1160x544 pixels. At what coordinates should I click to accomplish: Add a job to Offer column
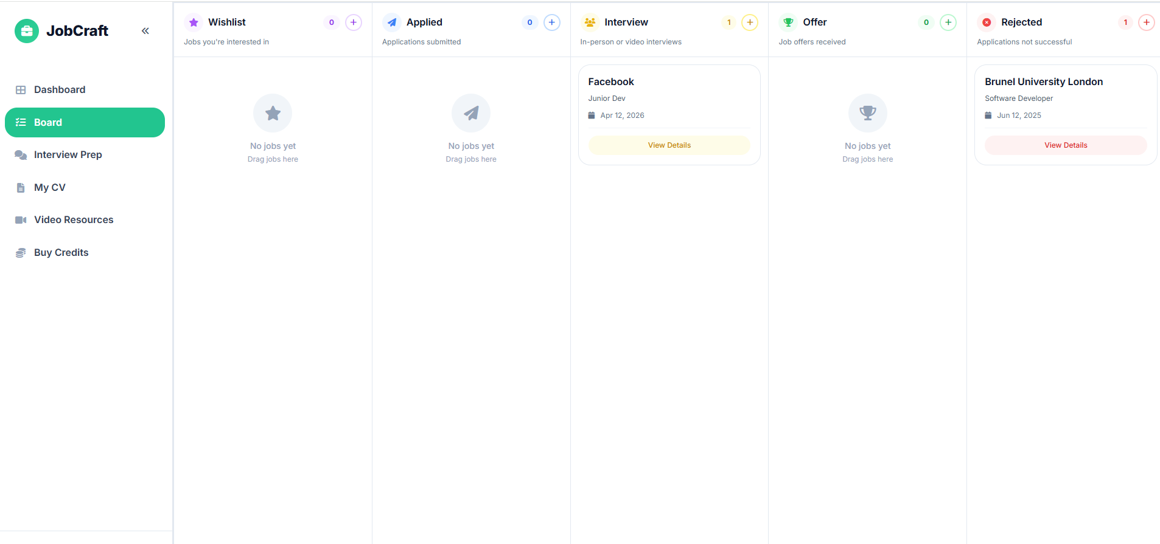tap(948, 22)
